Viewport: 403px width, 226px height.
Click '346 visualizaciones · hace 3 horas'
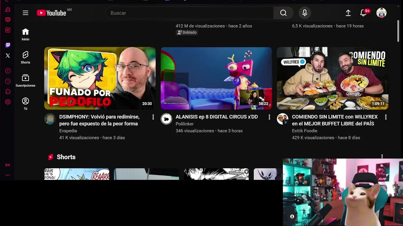209,131
